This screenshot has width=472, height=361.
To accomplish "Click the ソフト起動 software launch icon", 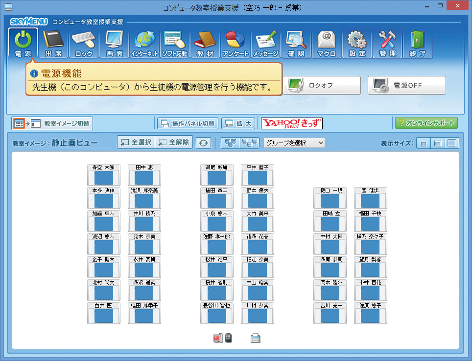I will pos(175,44).
